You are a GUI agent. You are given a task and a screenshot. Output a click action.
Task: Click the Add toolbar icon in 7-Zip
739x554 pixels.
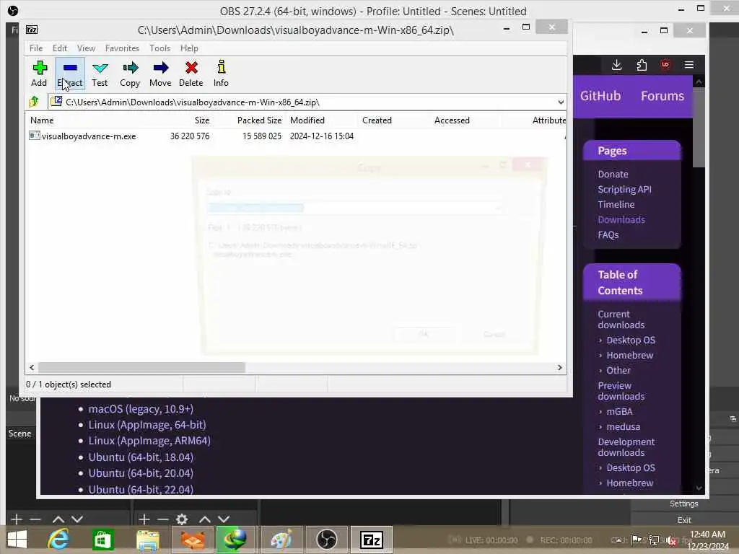click(x=40, y=68)
